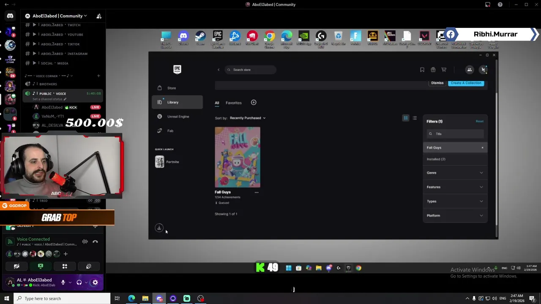Open Sort by Recently Purchased dropdown
This screenshot has width=541, height=304.
248,118
